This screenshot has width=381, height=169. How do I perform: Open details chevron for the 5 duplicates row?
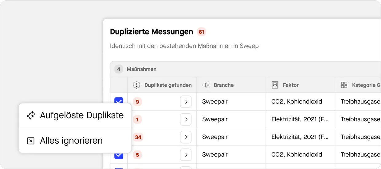click(186, 155)
